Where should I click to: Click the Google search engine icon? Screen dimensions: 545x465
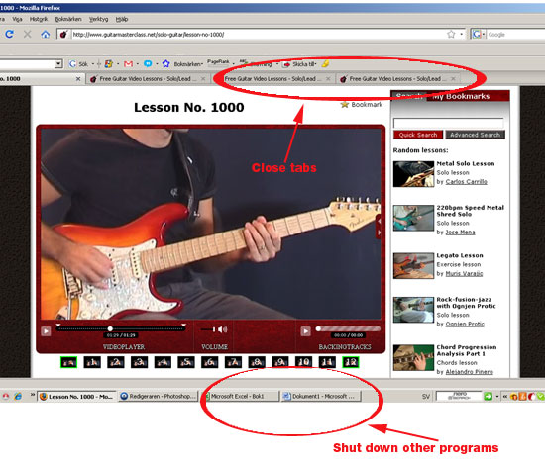tap(477, 34)
